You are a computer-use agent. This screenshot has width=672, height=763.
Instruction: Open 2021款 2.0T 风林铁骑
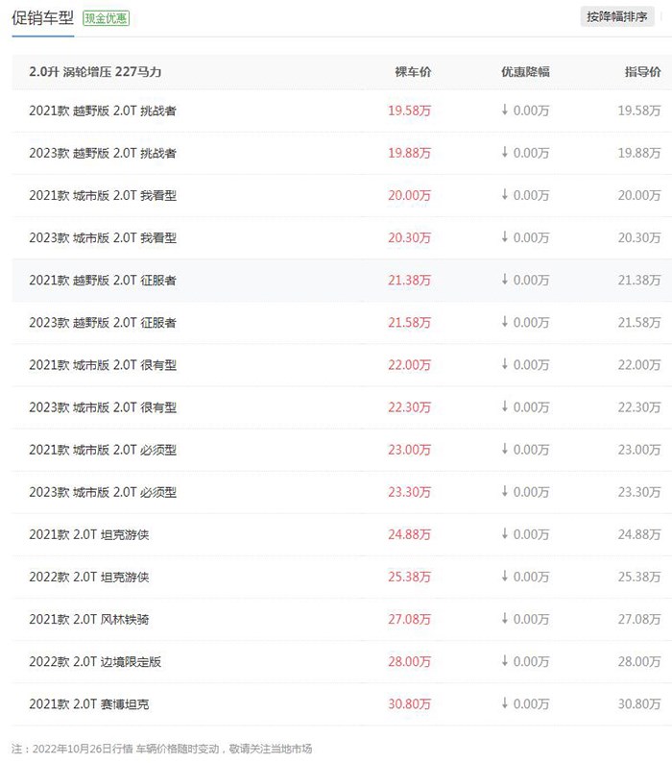[x=89, y=620]
